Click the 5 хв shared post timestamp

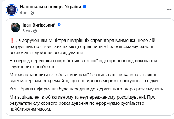tap(26, 31)
